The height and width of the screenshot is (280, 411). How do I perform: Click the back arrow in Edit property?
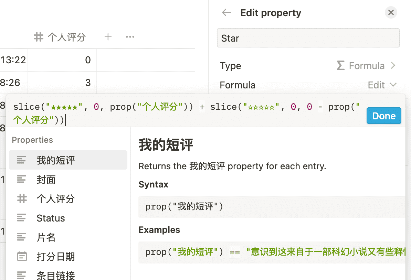[x=226, y=13]
